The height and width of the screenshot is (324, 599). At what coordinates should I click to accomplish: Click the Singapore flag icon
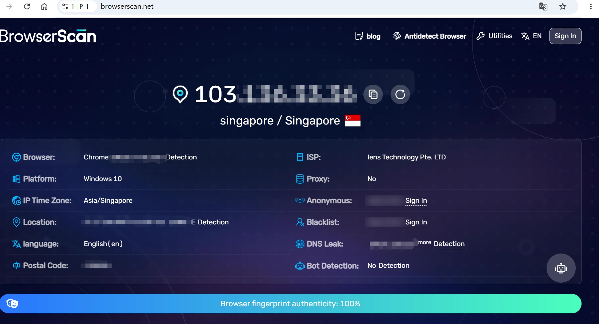point(353,121)
